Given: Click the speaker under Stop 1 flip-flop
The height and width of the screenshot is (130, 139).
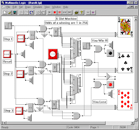Looking at the screenshot, I should [32, 45].
